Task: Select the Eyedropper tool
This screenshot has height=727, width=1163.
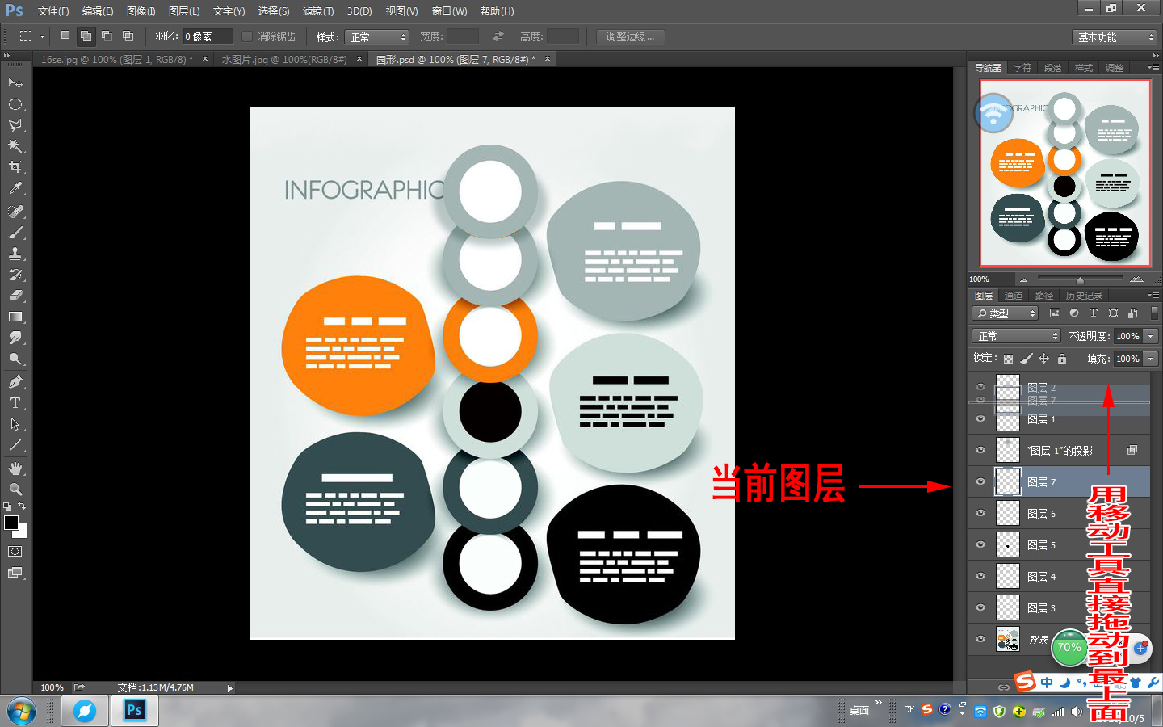Action: (15, 188)
